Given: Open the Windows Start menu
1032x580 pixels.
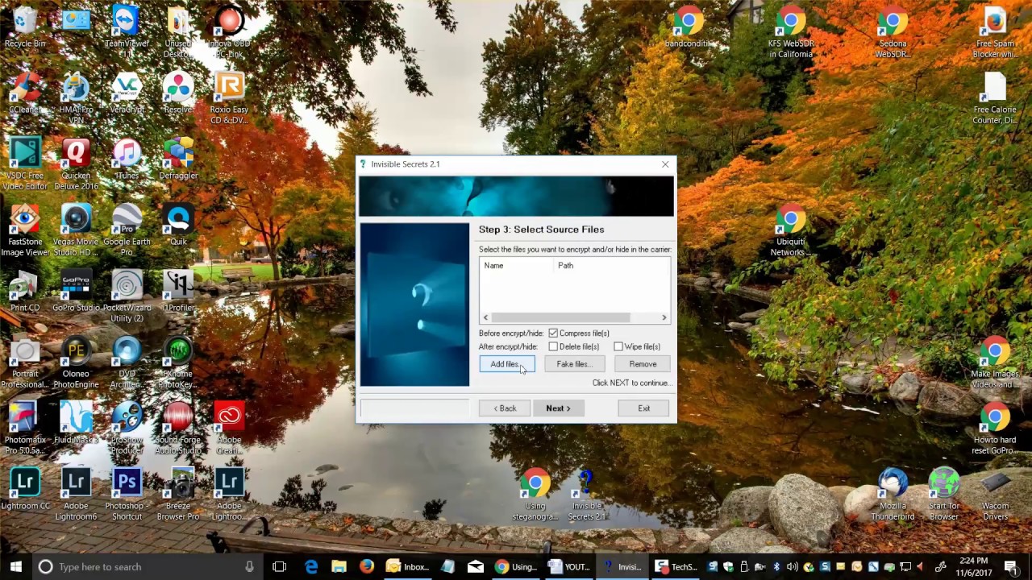Looking at the screenshot, I should tap(15, 566).
